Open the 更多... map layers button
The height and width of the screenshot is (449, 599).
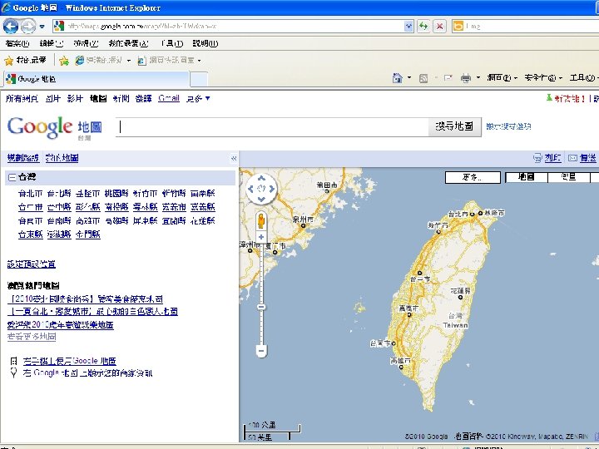tap(473, 178)
